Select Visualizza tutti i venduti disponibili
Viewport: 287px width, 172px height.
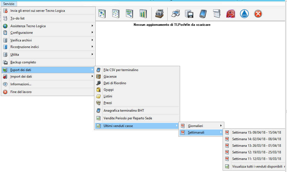[x=257, y=167]
